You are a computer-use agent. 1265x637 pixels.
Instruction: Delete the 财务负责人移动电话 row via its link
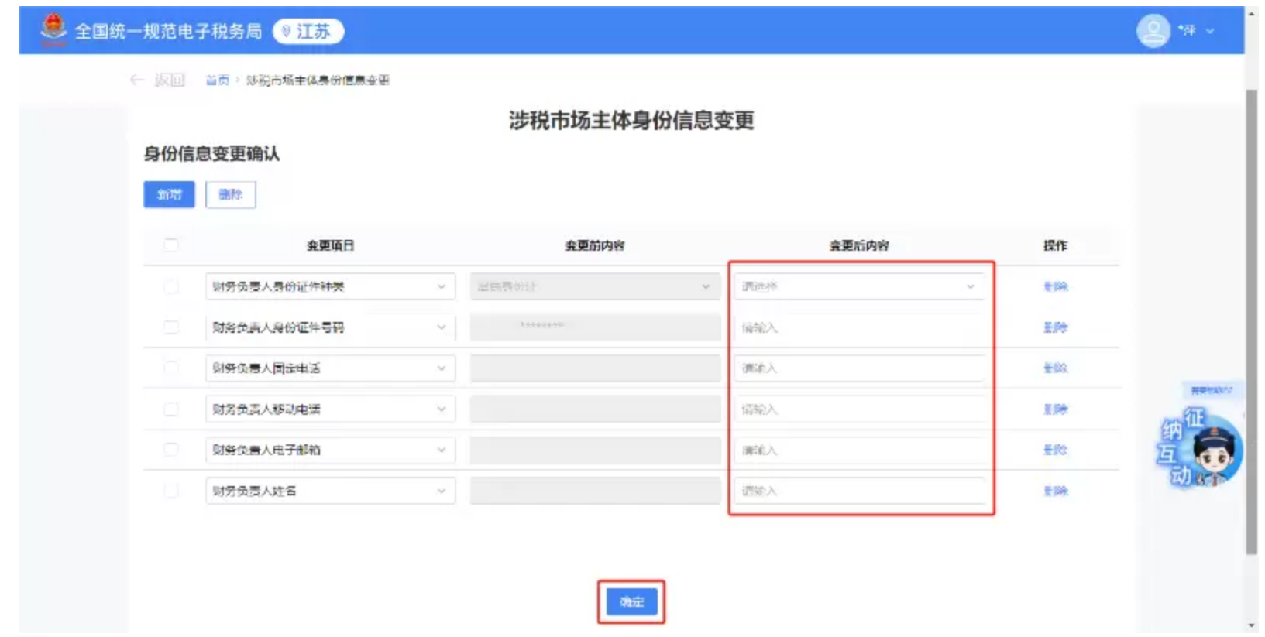click(1055, 409)
